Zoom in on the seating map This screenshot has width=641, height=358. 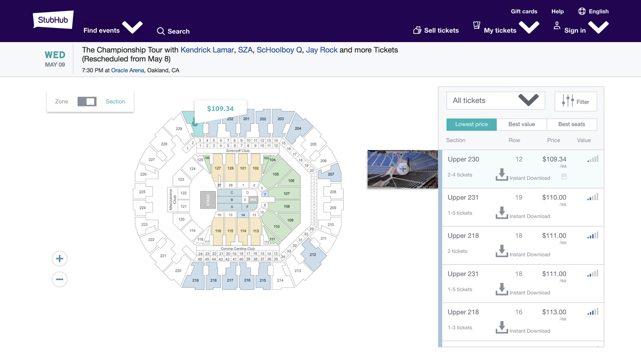point(60,258)
